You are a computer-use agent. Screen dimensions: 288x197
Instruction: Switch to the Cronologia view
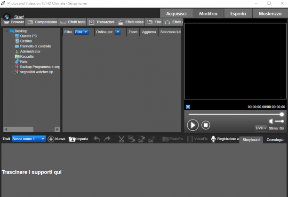click(x=275, y=140)
